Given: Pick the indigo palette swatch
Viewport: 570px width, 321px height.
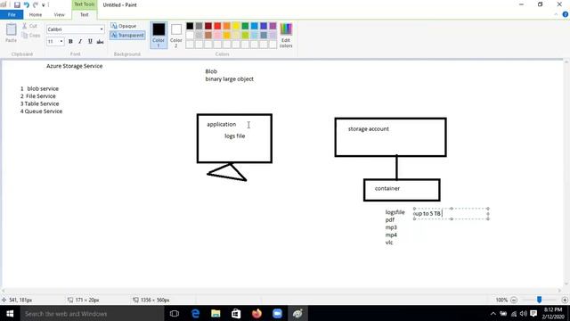Looking at the screenshot, I should point(264,26).
